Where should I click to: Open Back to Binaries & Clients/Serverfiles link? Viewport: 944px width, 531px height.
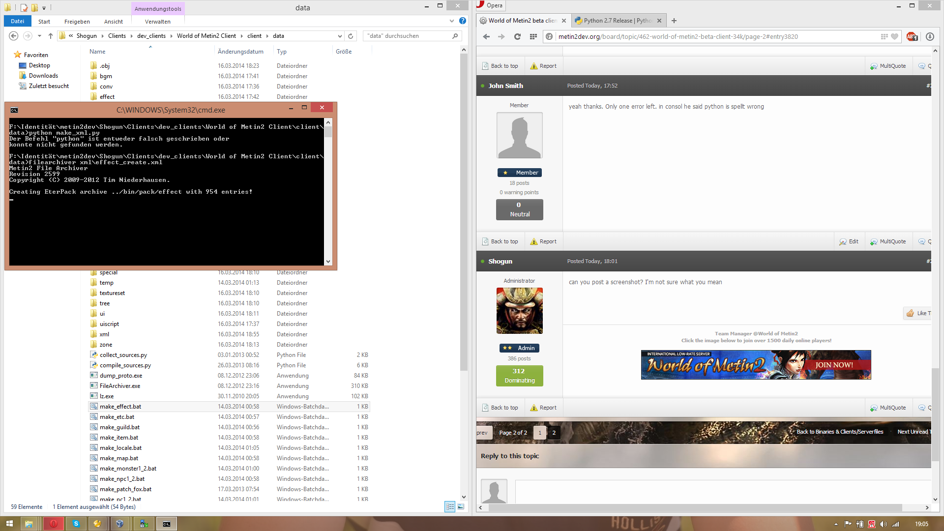tap(840, 432)
